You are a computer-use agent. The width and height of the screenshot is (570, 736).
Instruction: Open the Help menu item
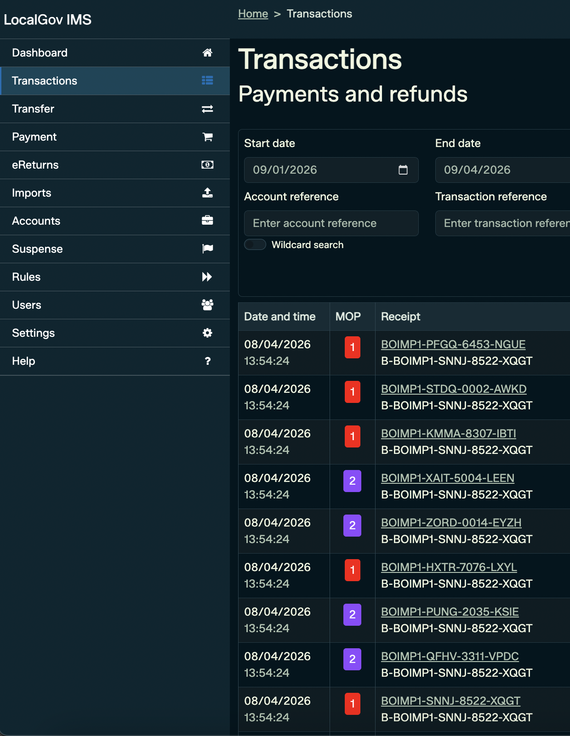pyautogui.click(x=115, y=361)
